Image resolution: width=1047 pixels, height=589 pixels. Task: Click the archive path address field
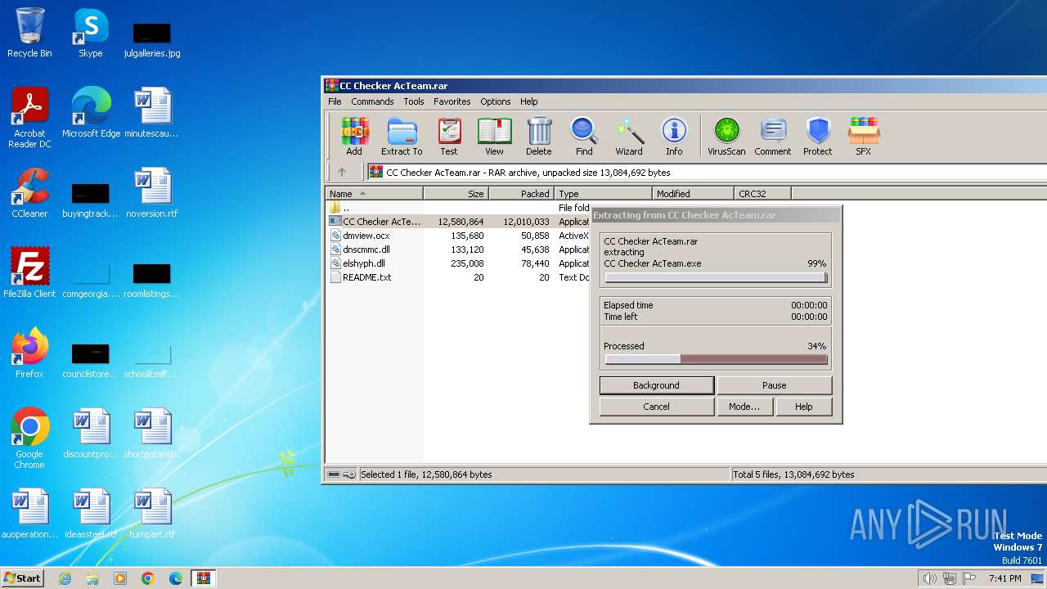pyautogui.click(x=707, y=172)
